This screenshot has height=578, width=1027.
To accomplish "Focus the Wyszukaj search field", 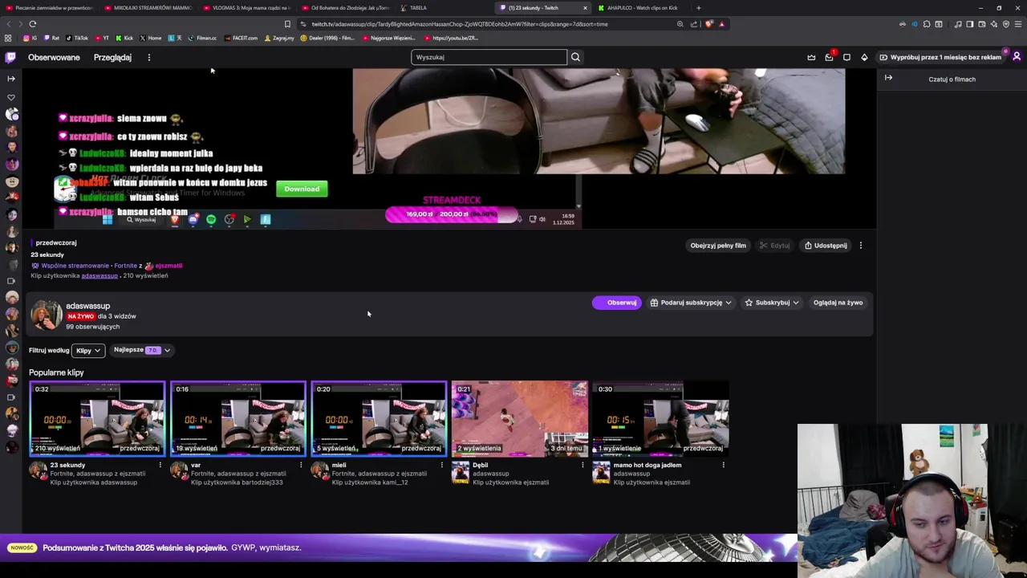I will pyautogui.click(x=489, y=57).
